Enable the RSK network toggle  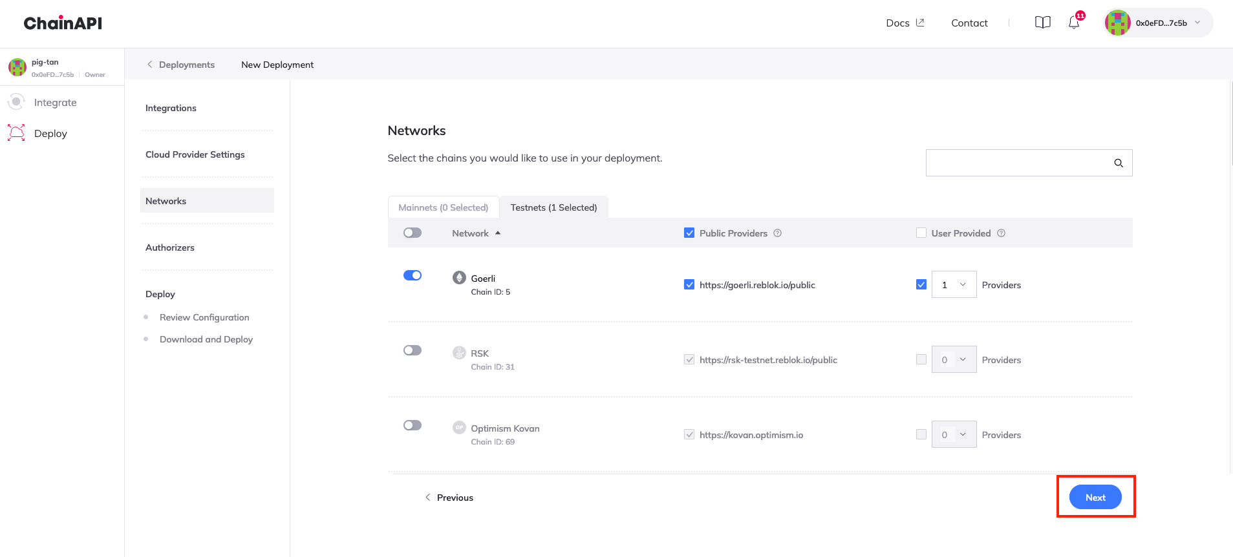(x=412, y=350)
